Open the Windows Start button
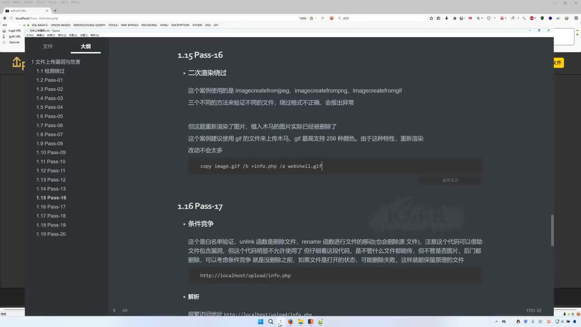Viewport: 581px width, 327px height. point(261,322)
